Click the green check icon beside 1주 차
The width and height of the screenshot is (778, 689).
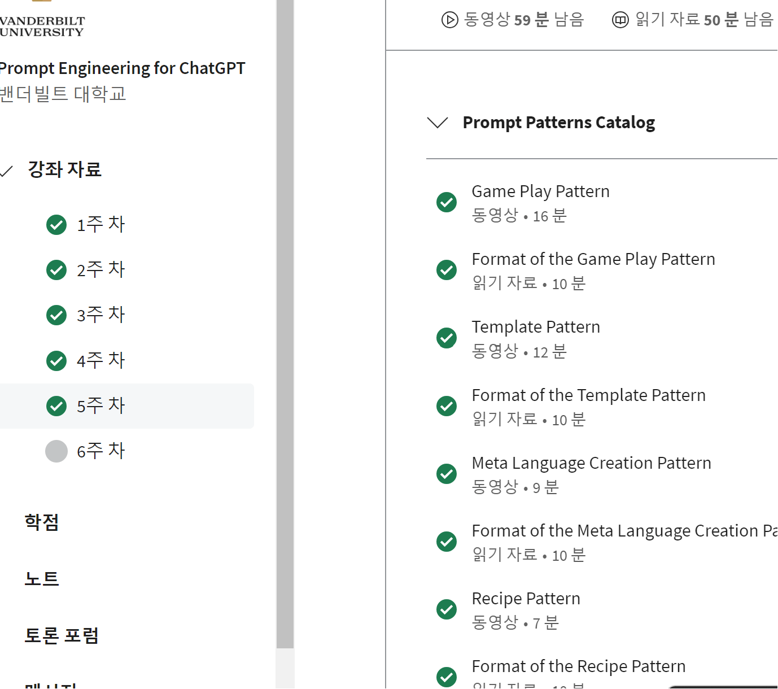pos(56,225)
